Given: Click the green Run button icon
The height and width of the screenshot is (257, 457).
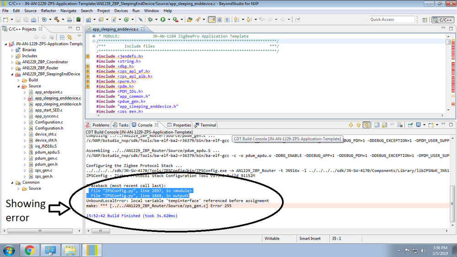Looking at the screenshot, I should pyautogui.click(x=163, y=20).
